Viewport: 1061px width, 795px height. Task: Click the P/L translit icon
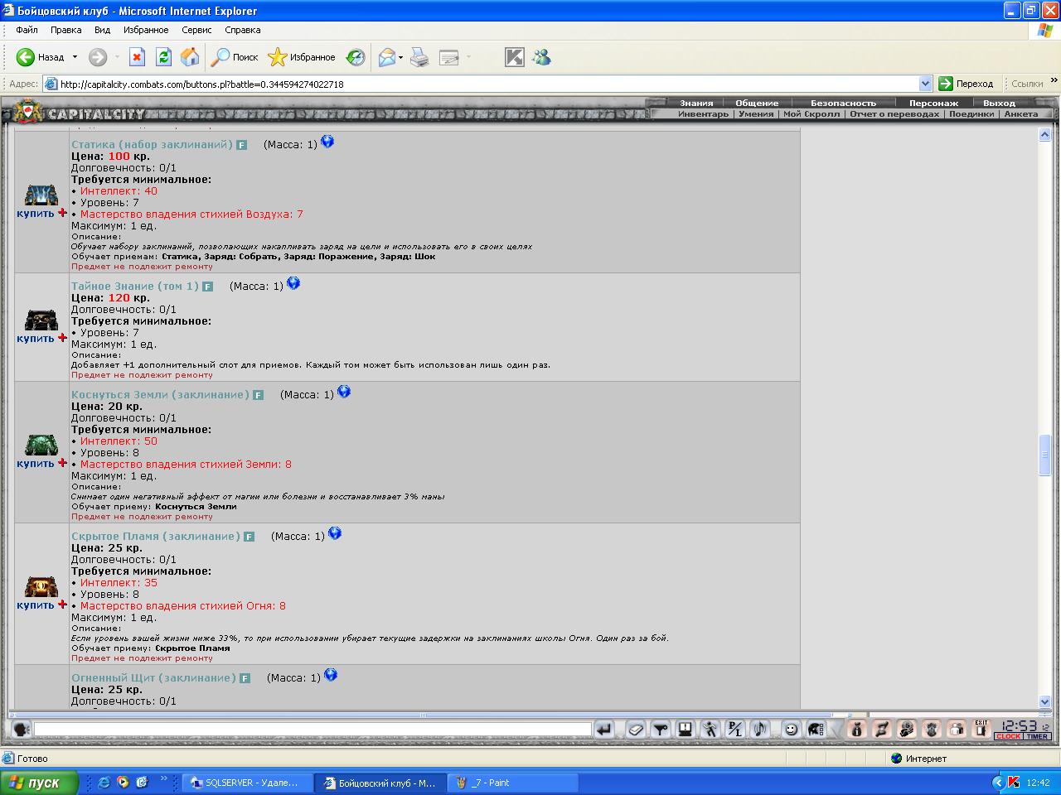pos(735,730)
